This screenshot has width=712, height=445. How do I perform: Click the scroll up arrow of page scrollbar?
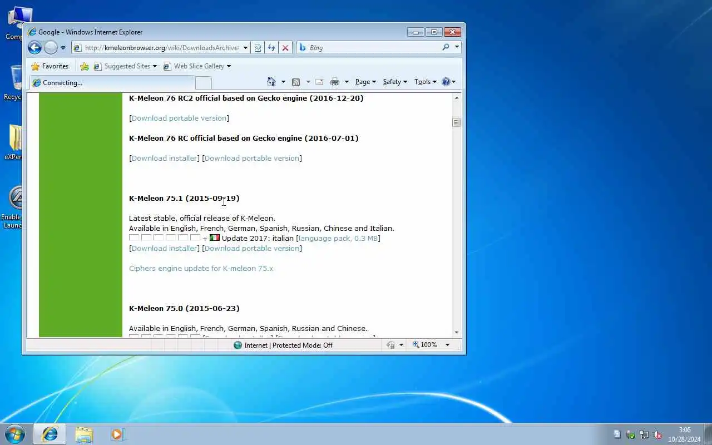pos(457,98)
